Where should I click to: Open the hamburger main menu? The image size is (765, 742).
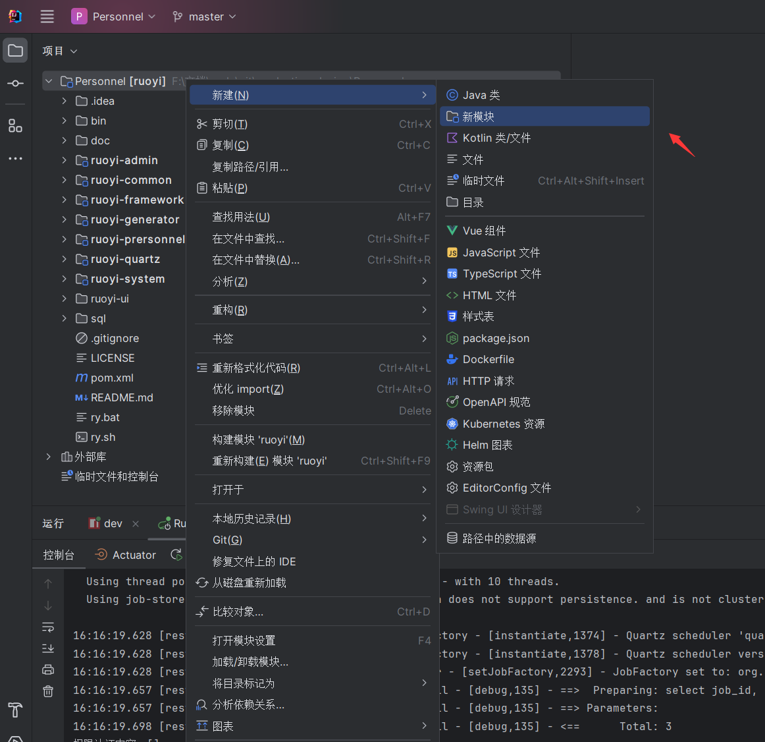pyautogui.click(x=47, y=16)
